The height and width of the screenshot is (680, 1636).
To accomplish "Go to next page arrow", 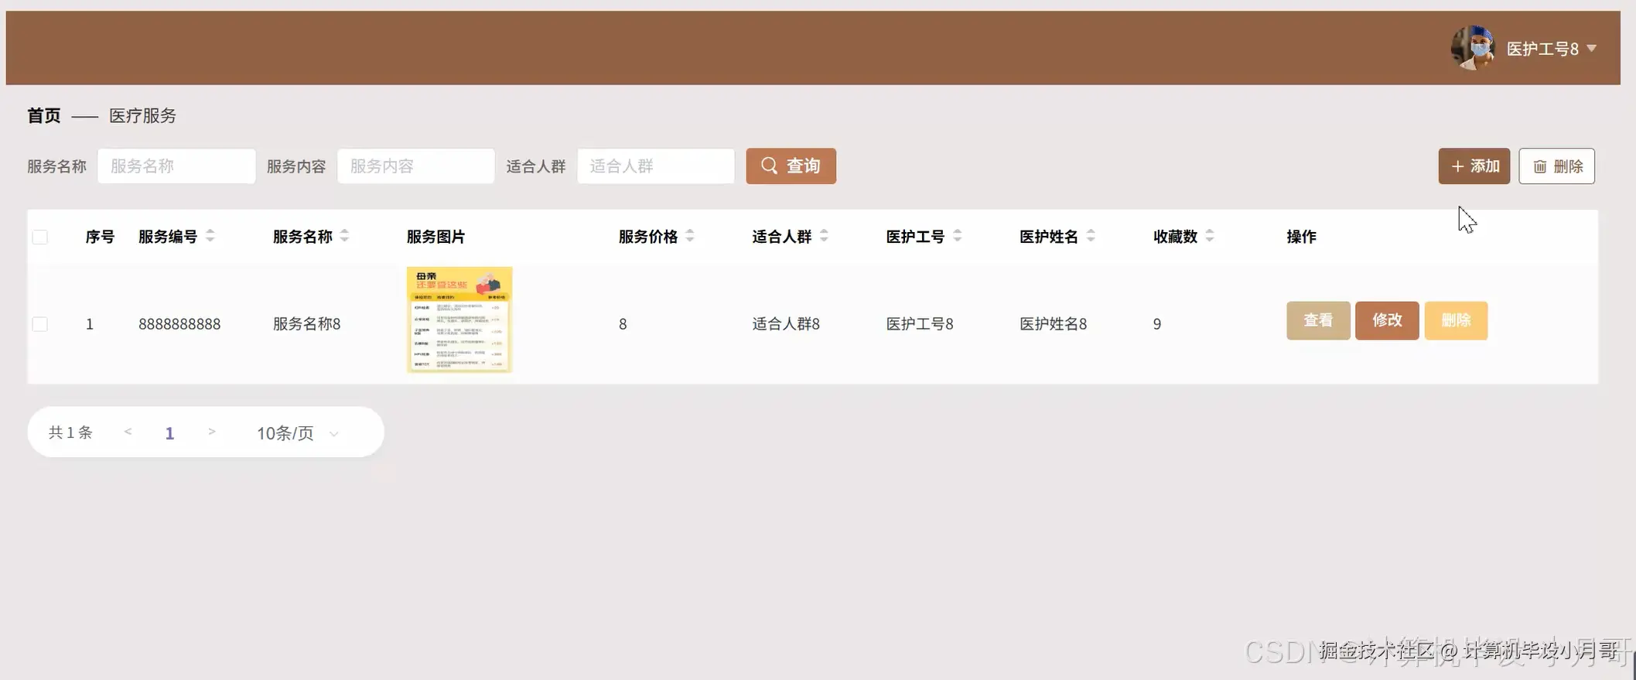I will pos(211,432).
